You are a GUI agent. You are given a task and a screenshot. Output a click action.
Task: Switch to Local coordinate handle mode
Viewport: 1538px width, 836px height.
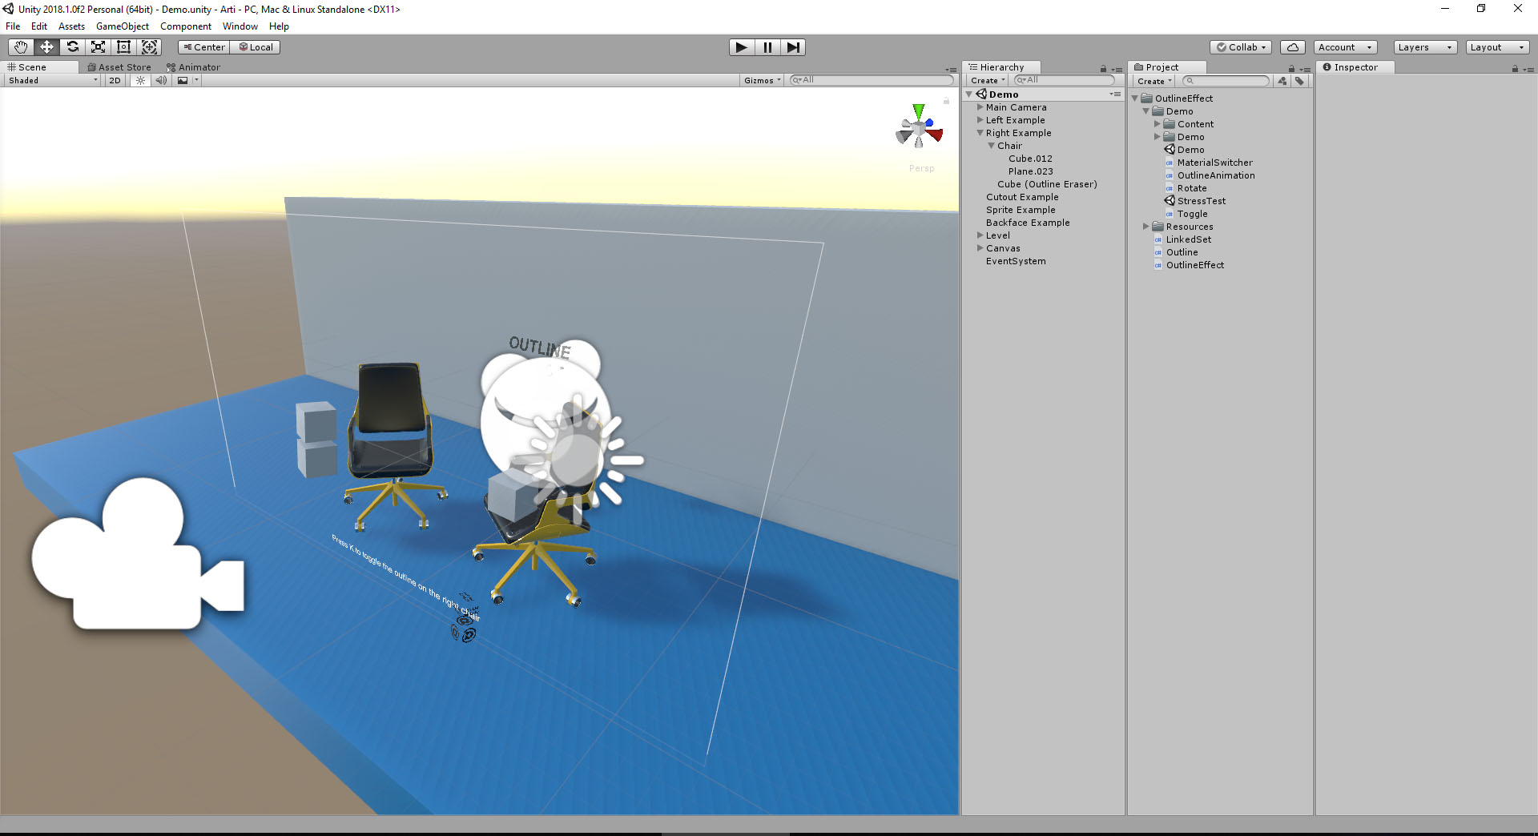tap(255, 47)
